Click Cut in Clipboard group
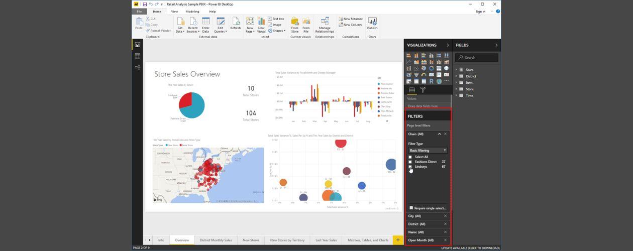 tap(151, 19)
